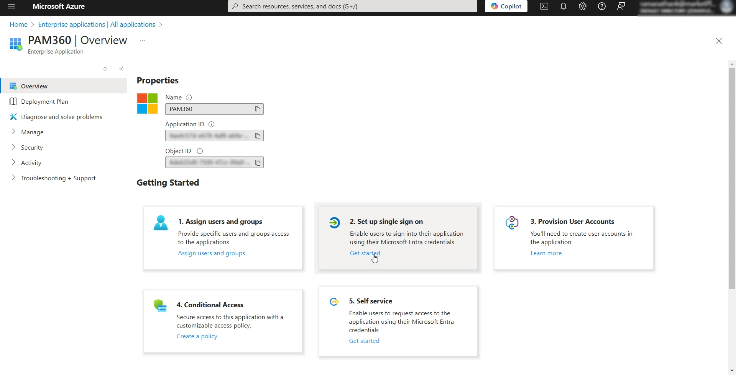Click the search resources bar
The width and height of the screenshot is (736, 375).
pos(352,6)
